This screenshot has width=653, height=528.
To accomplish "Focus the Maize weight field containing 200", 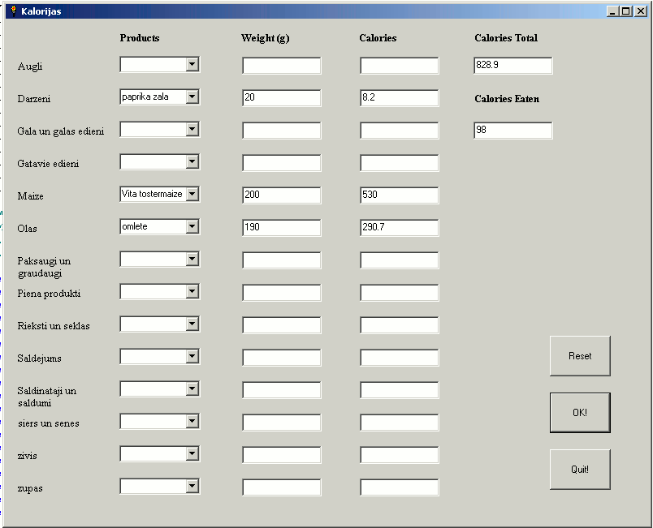I will point(281,195).
